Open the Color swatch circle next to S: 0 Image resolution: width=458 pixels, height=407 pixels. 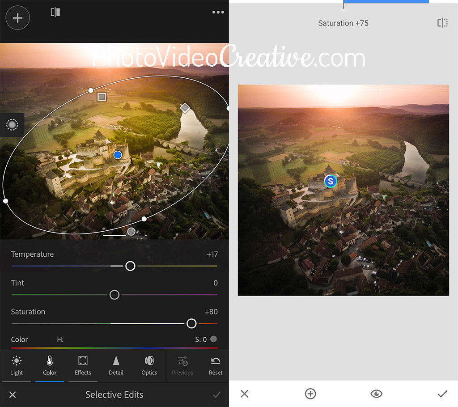click(x=213, y=339)
